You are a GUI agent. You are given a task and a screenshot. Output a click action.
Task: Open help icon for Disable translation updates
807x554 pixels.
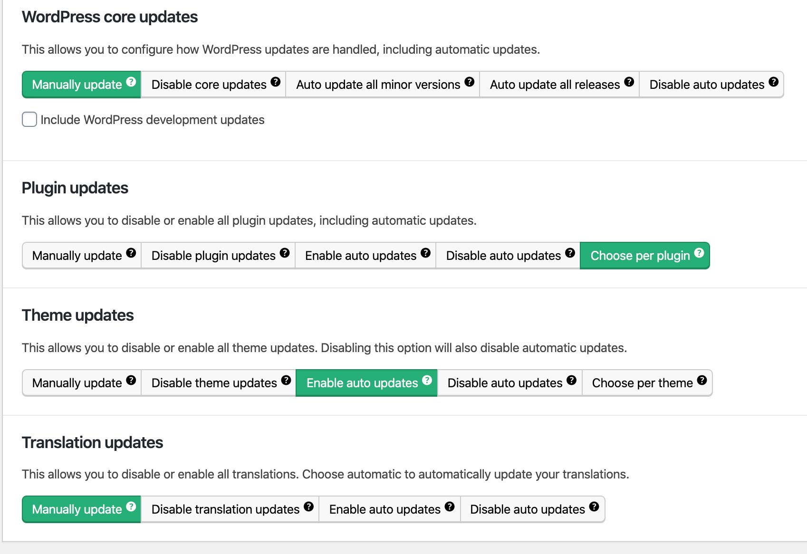[309, 506]
